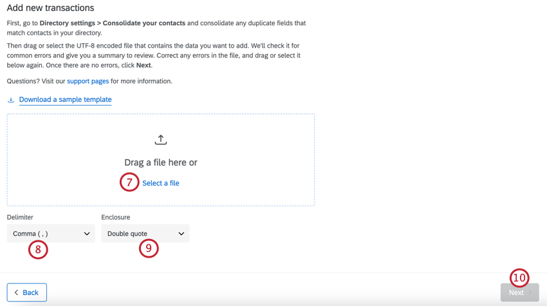The image size is (547, 306).
Task: Click the chevron arrow in the Enclosure dropdown
Action: [181, 234]
